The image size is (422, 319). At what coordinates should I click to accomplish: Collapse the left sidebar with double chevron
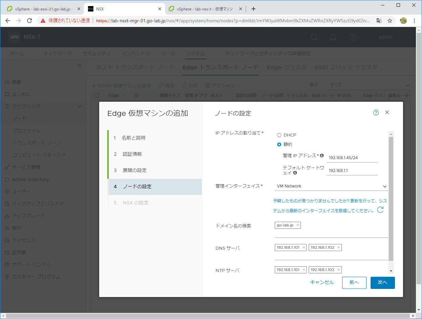(x=80, y=65)
